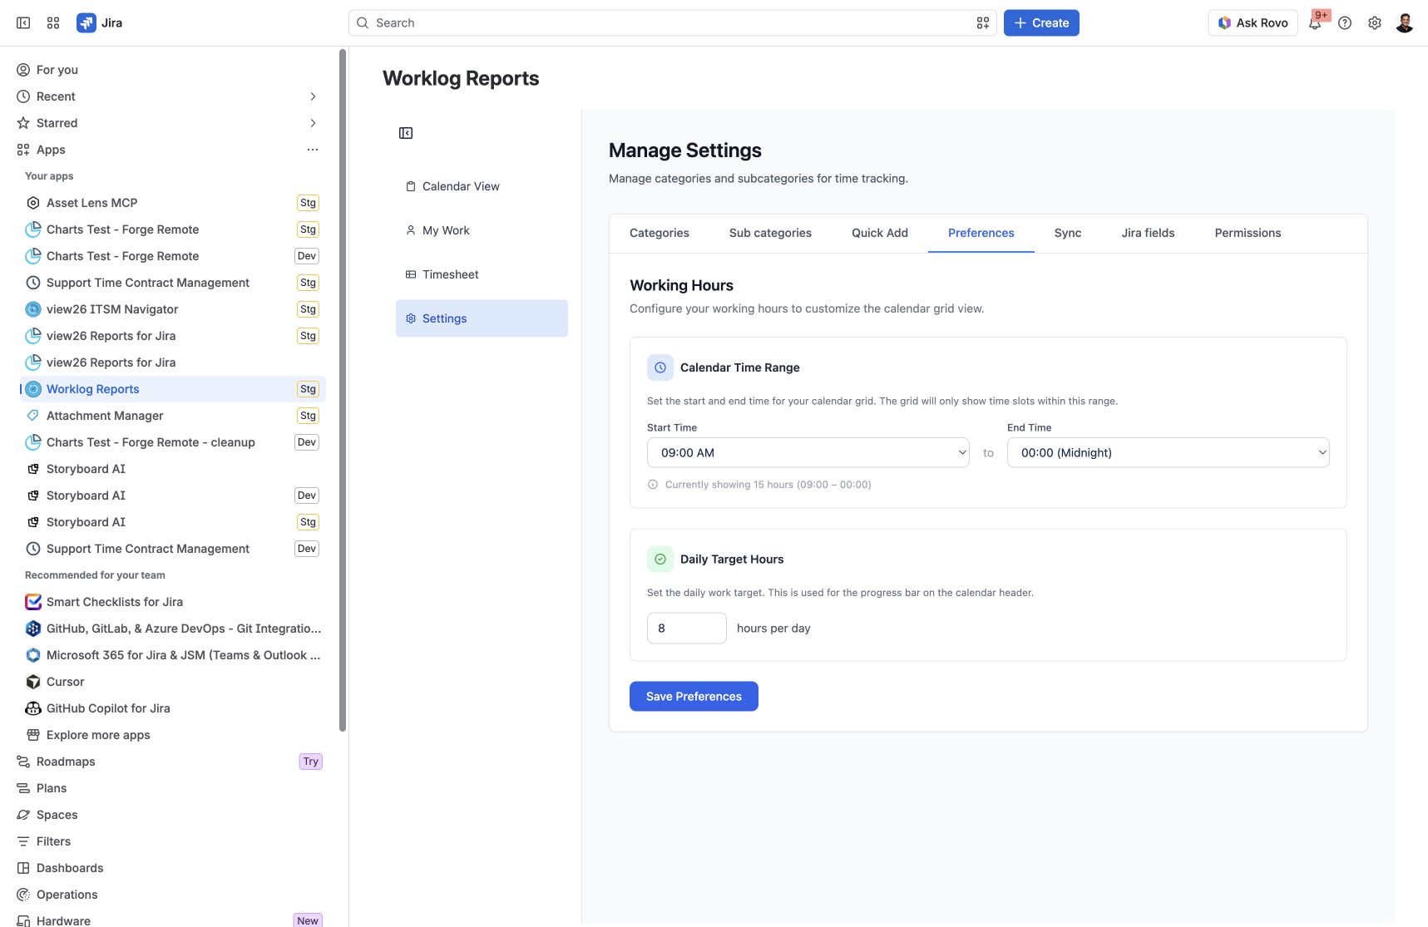Click the Save Preferences button
The height and width of the screenshot is (927, 1428).
coord(694,697)
